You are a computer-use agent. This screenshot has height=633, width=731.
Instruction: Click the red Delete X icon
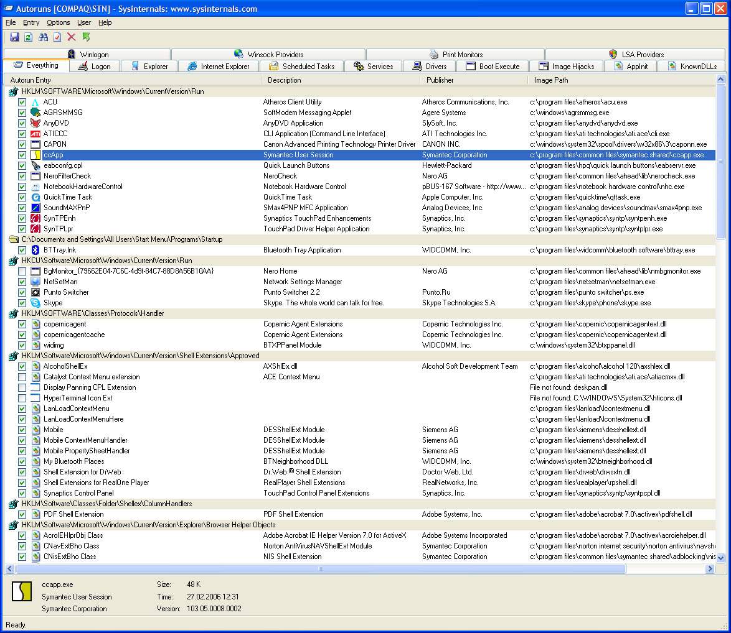click(x=72, y=37)
